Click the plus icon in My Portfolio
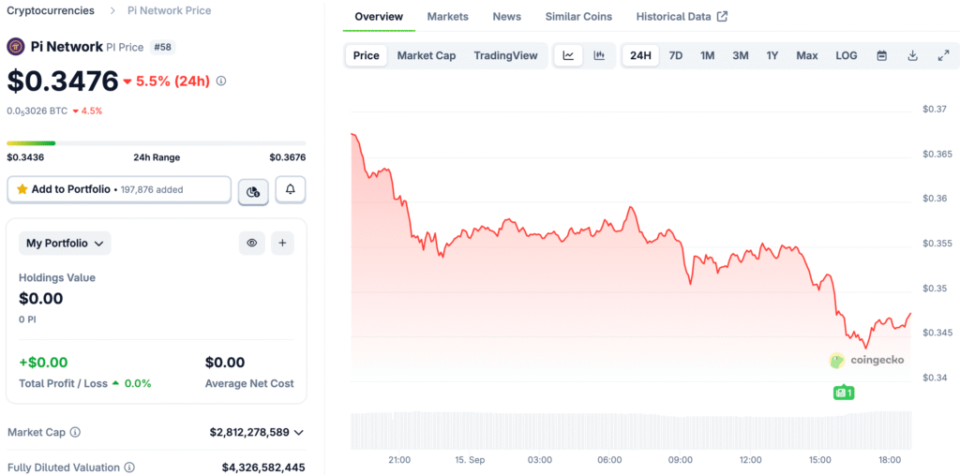Image resolution: width=960 pixels, height=475 pixels. pyautogui.click(x=282, y=243)
